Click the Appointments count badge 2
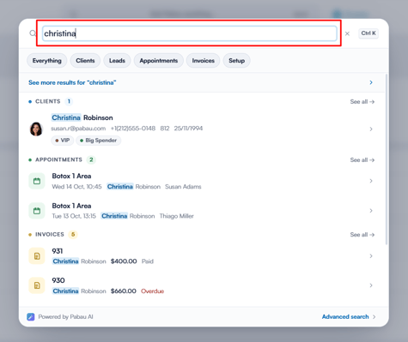Image resolution: width=408 pixels, height=342 pixels. coord(91,159)
